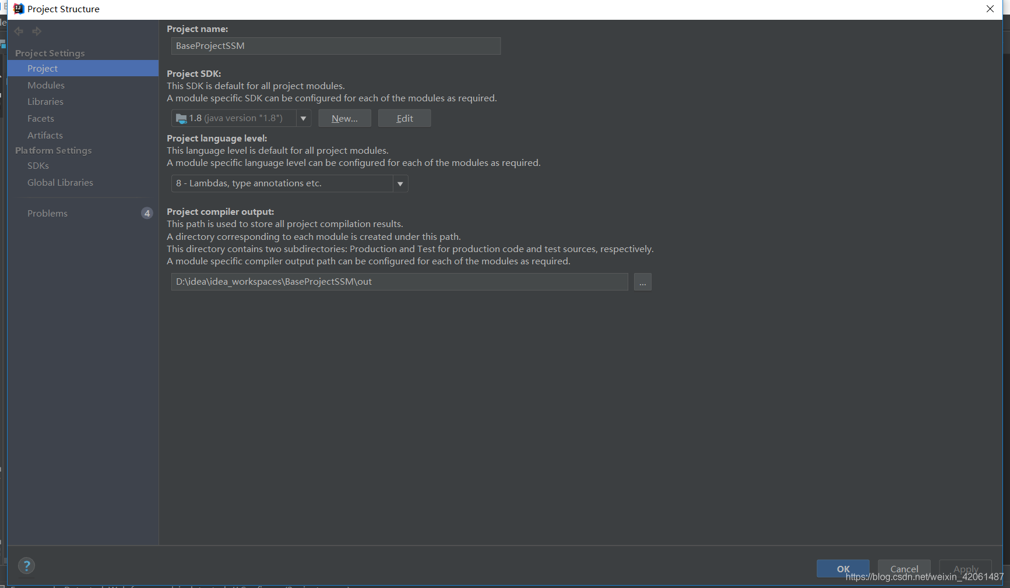Click the Project compiler output: label

220,212
